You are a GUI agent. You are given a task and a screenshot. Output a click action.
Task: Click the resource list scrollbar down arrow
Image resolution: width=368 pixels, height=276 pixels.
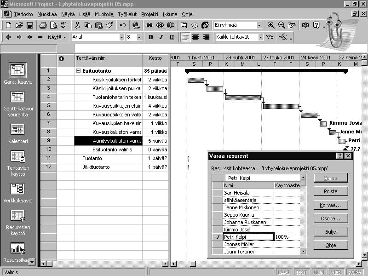[303, 252]
